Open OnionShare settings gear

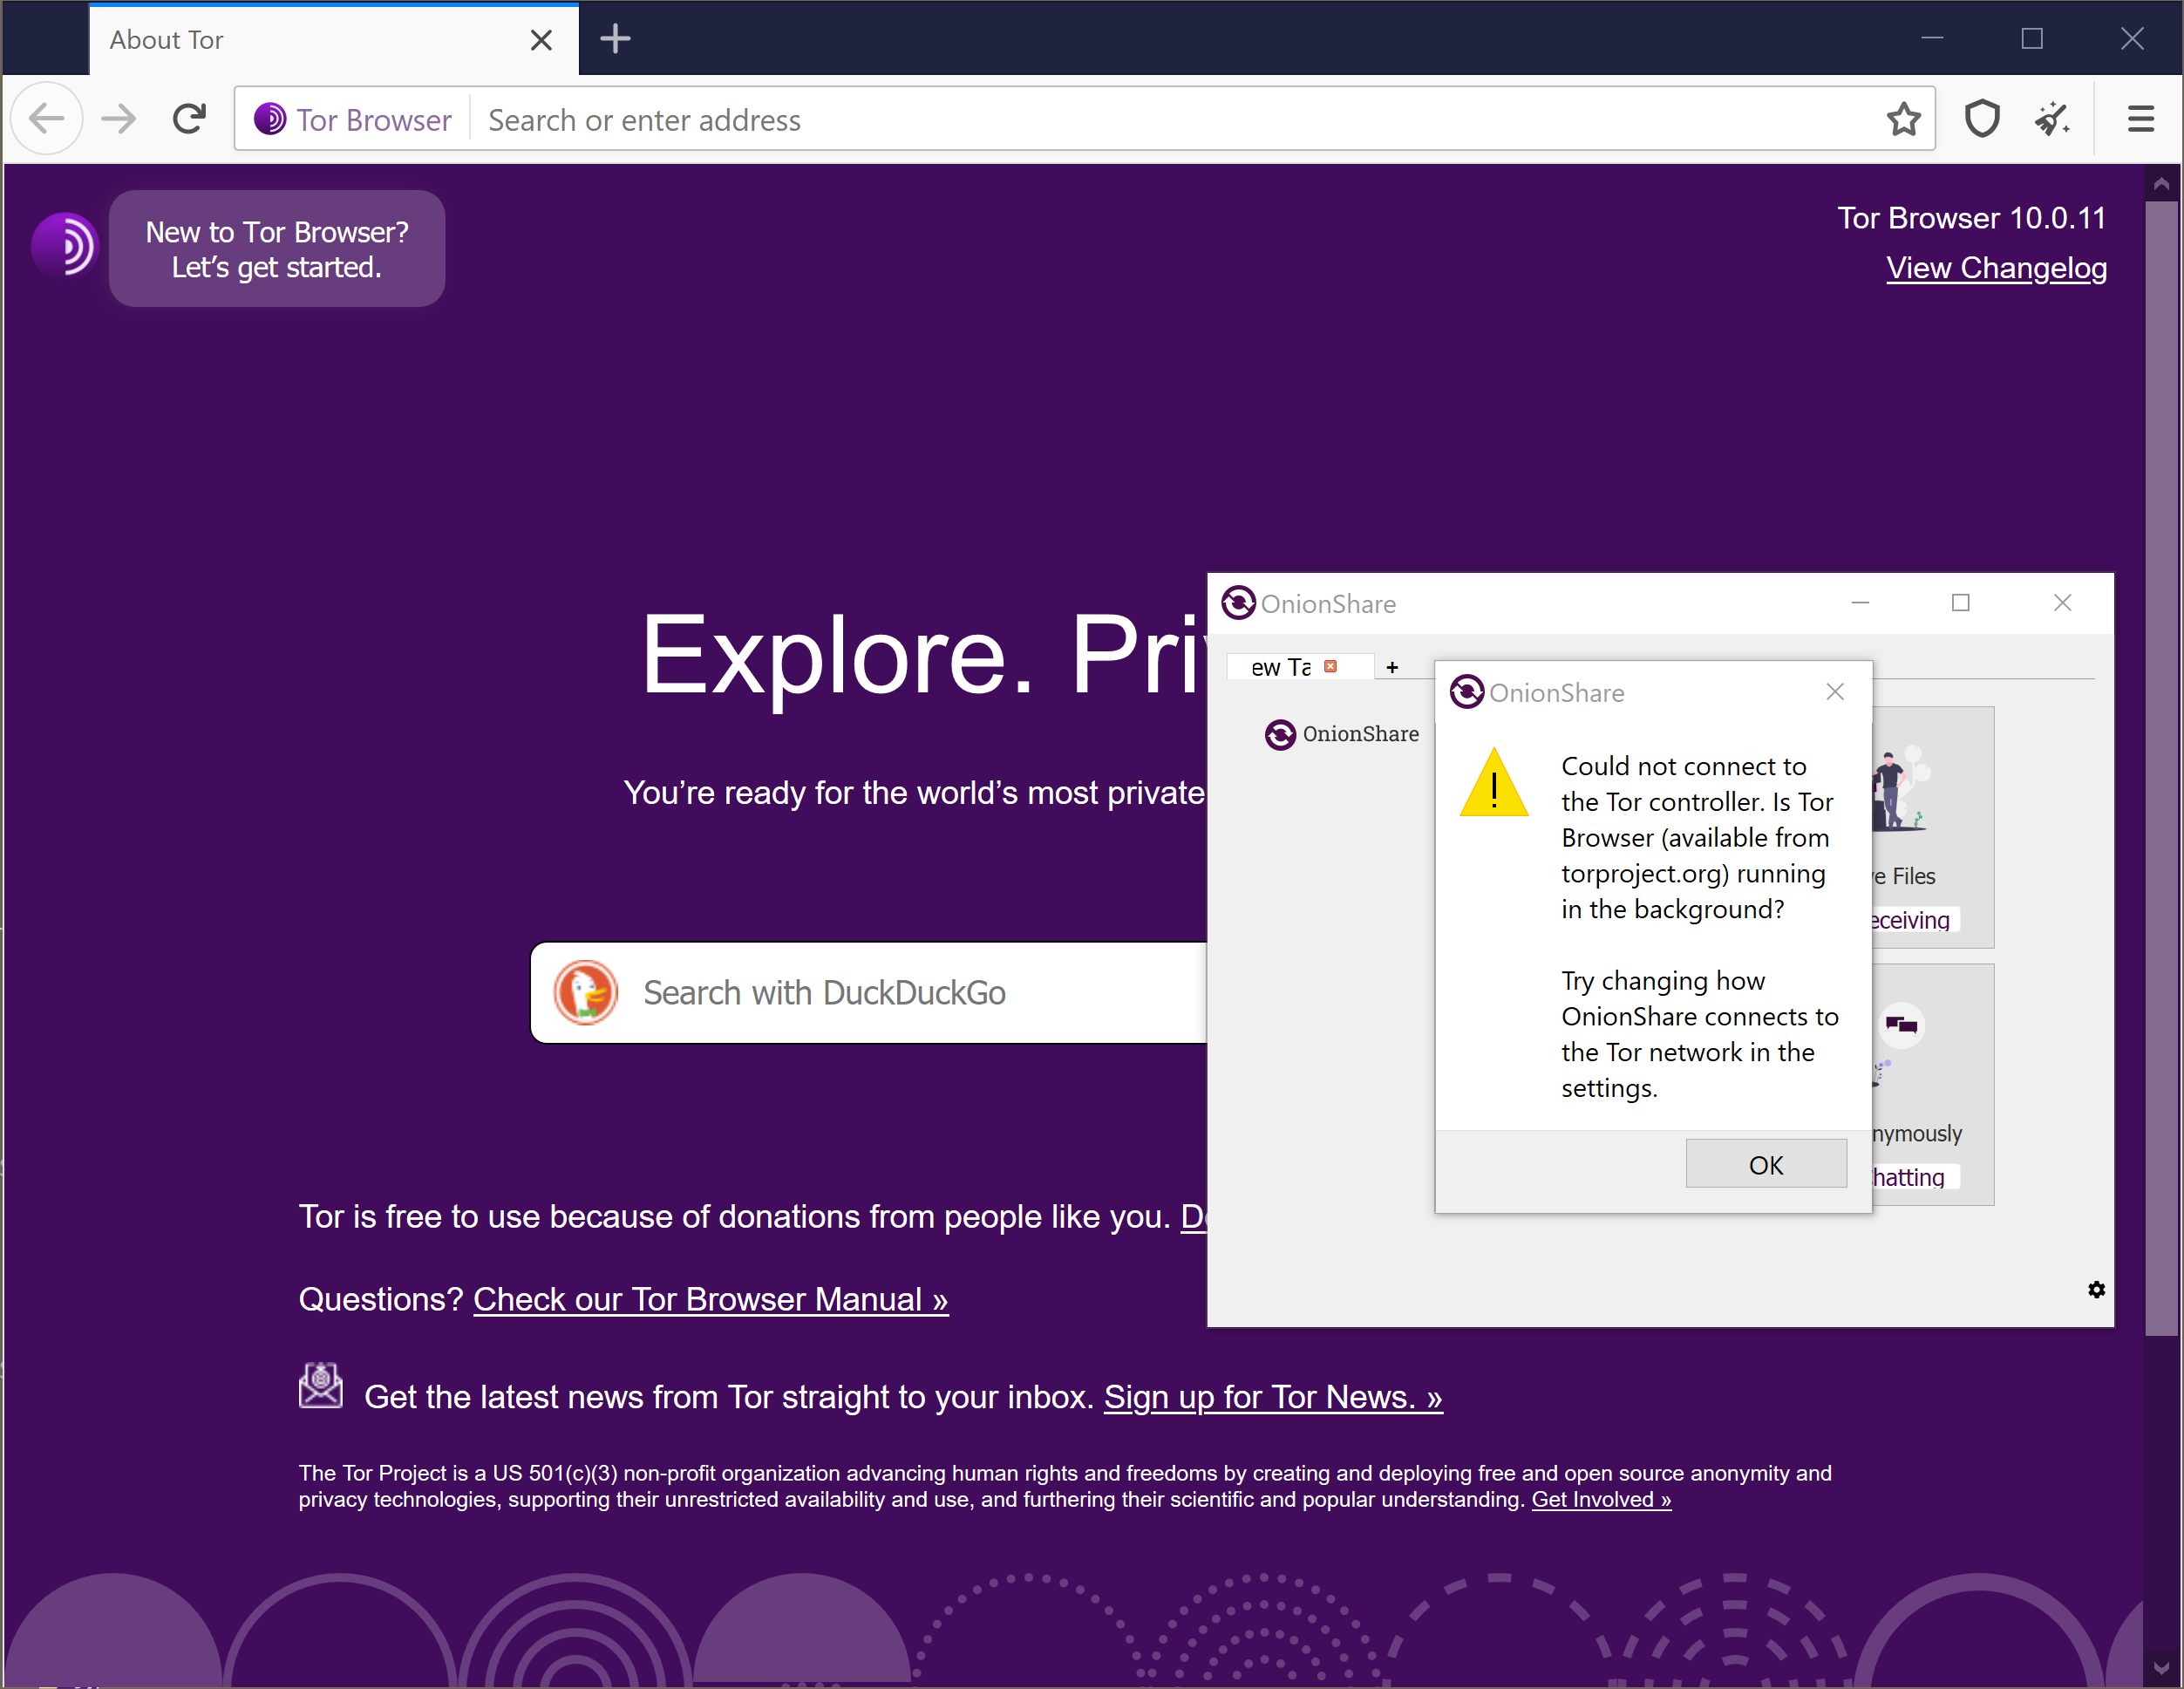pyautogui.click(x=2096, y=1290)
